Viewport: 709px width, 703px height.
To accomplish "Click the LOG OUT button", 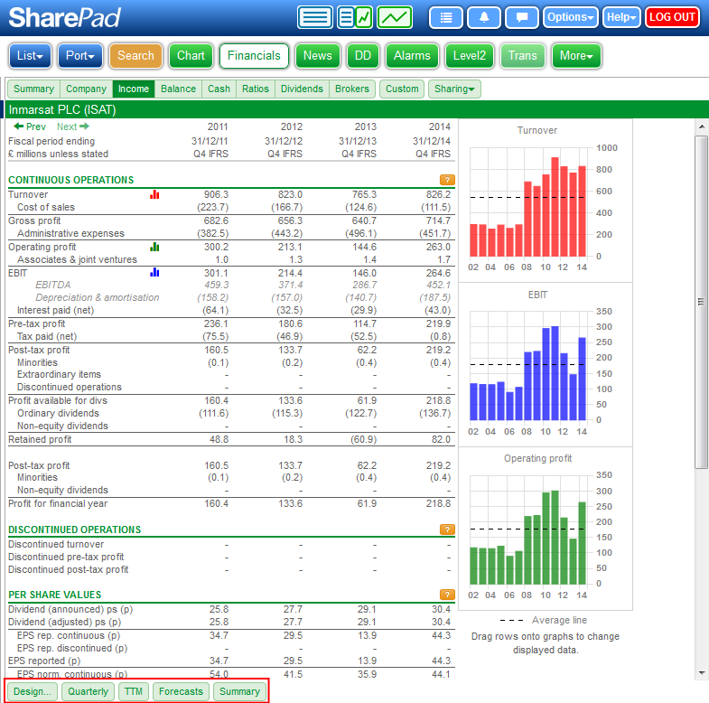I will coord(672,18).
